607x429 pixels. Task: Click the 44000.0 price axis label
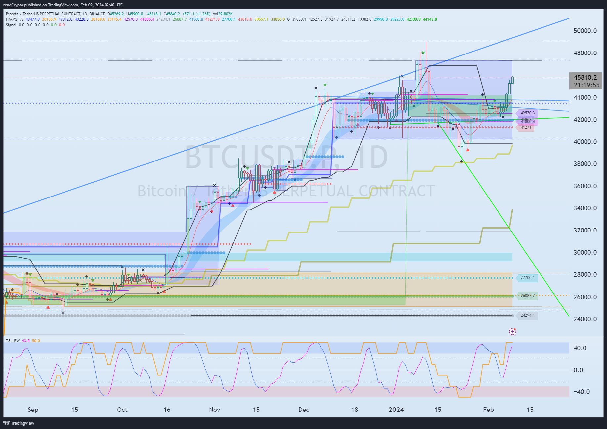tap(585, 97)
